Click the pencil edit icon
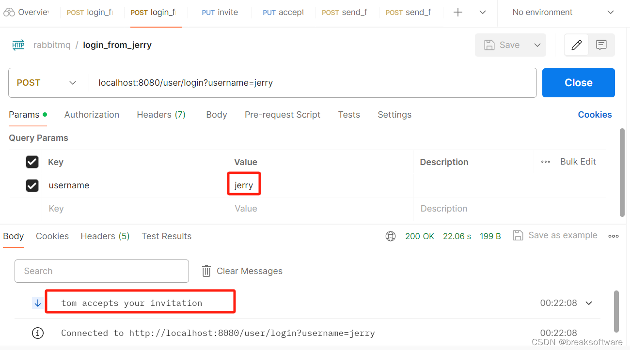 click(577, 45)
